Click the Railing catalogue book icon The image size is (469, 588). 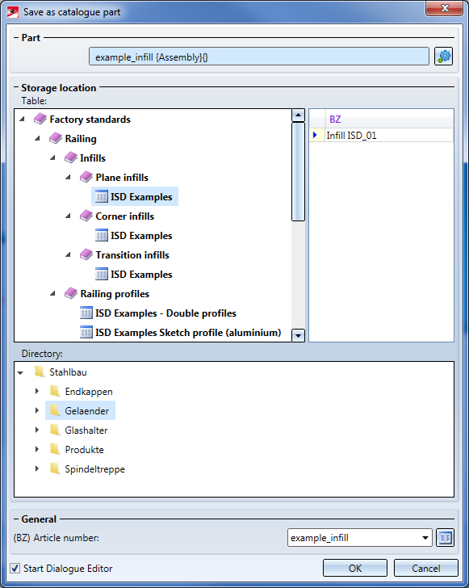(x=56, y=138)
